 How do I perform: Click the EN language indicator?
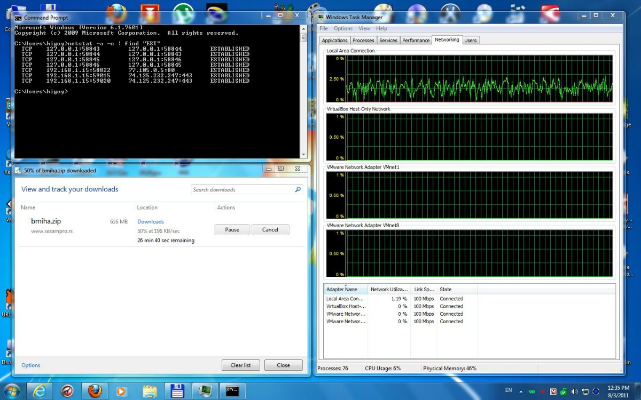coord(508,391)
